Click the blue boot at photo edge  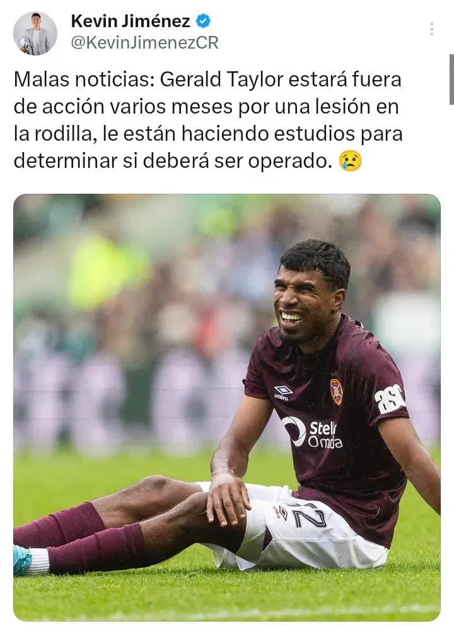pos(22,561)
